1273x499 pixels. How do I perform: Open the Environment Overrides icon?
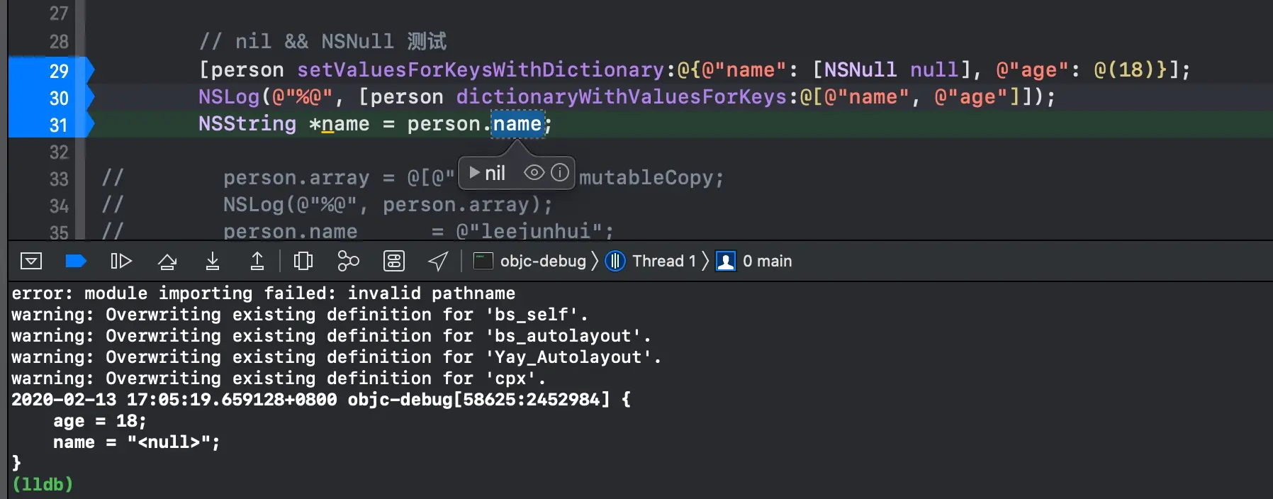tap(393, 262)
